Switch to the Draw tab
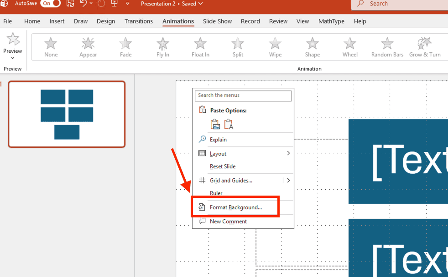Image resolution: width=448 pixels, height=277 pixels. click(81, 21)
